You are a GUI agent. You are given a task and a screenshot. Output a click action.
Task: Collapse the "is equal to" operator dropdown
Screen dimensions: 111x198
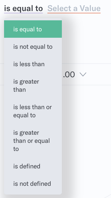[23, 9]
